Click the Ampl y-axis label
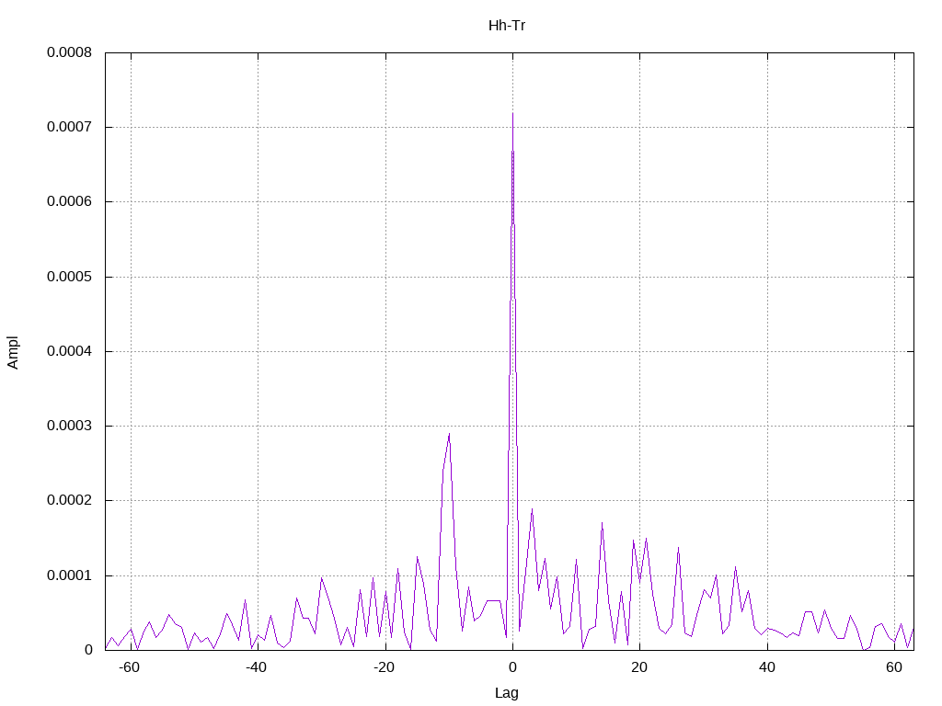 (13, 352)
